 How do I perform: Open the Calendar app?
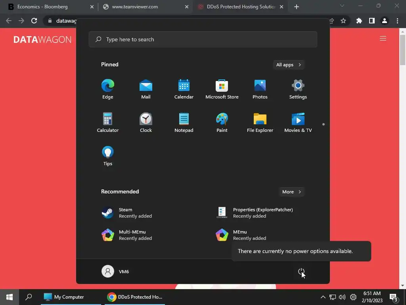click(x=184, y=89)
